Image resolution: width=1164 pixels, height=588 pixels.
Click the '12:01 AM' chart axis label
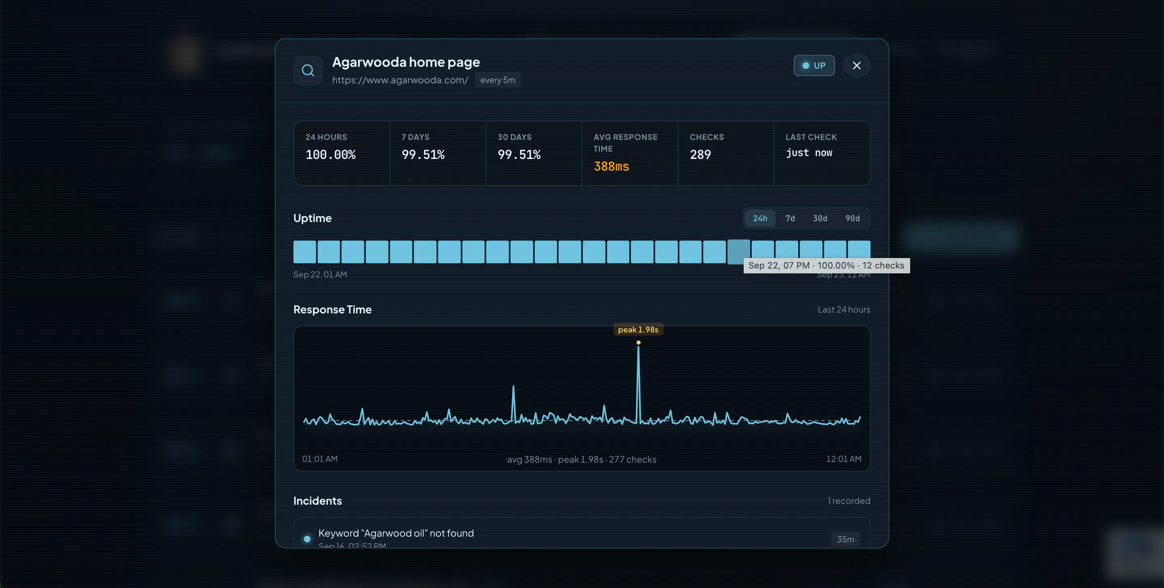(843, 459)
